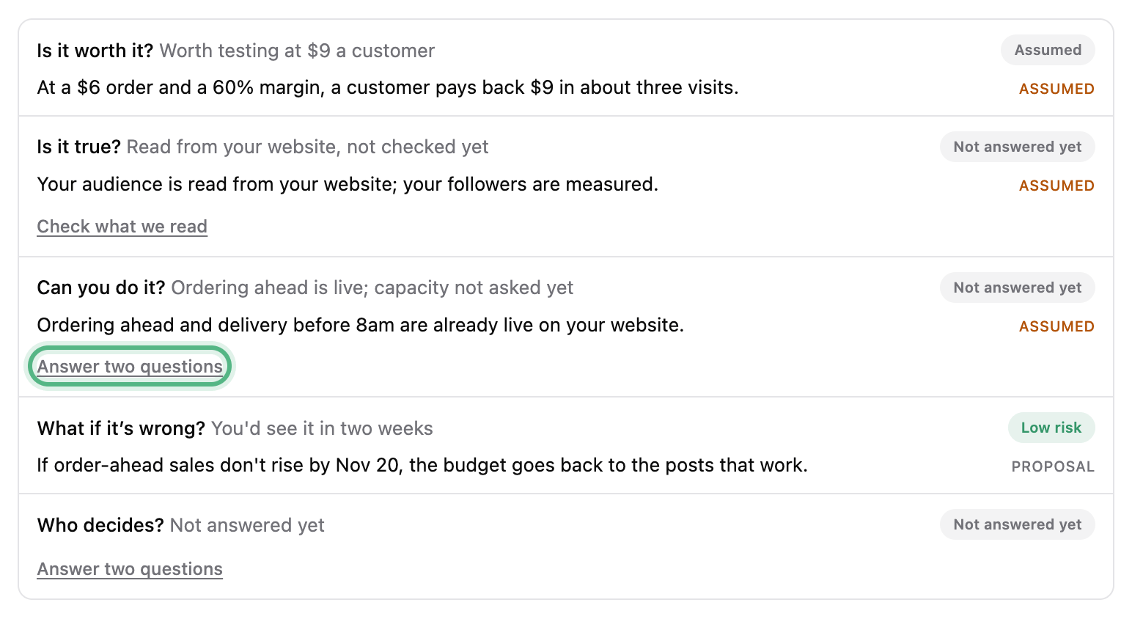This screenshot has height=619, width=1132.
Task: Click the ASSUMED label in the worth-it row
Action: pyautogui.click(x=1056, y=89)
